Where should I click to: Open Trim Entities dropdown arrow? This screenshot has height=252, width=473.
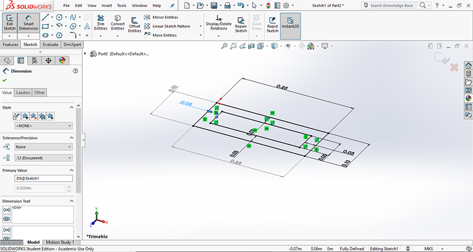point(101,36)
